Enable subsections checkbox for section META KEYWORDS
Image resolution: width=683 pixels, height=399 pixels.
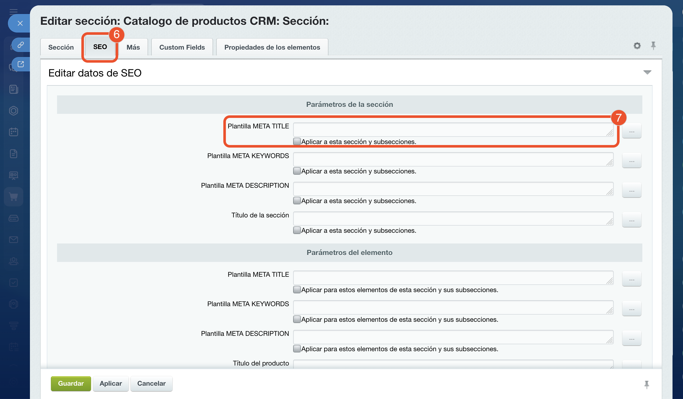297,171
